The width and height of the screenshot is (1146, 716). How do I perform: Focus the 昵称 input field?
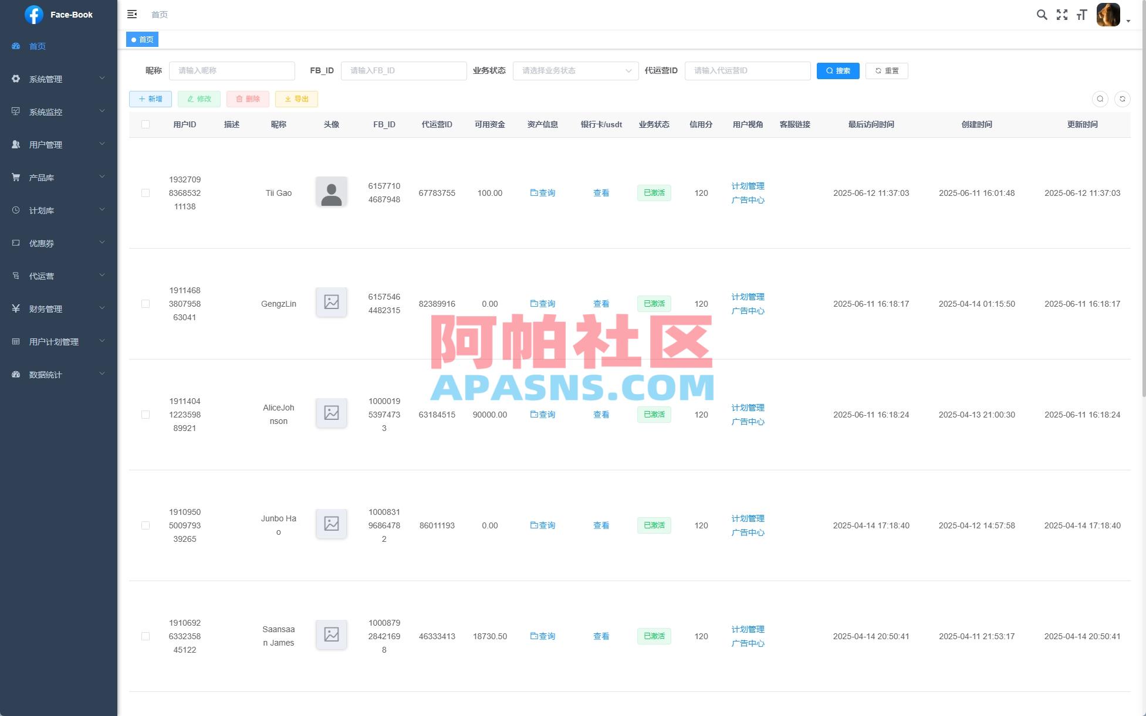pyautogui.click(x=232, y=71)
